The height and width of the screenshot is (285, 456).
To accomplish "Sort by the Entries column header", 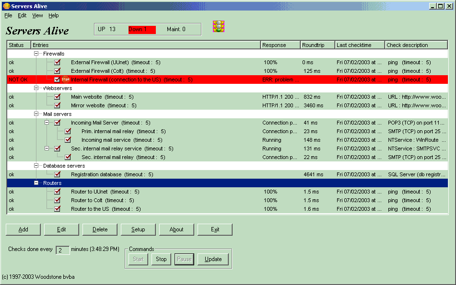I will pos(146,45).
